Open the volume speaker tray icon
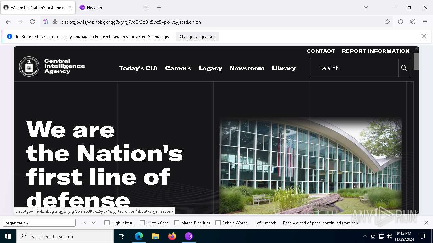The image size is (433, 243). [x=389, y=236]
